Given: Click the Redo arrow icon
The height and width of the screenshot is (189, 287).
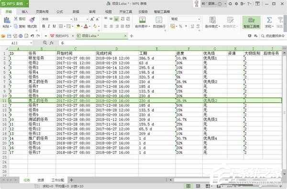Looking at the screenshot, I should 38,36.
